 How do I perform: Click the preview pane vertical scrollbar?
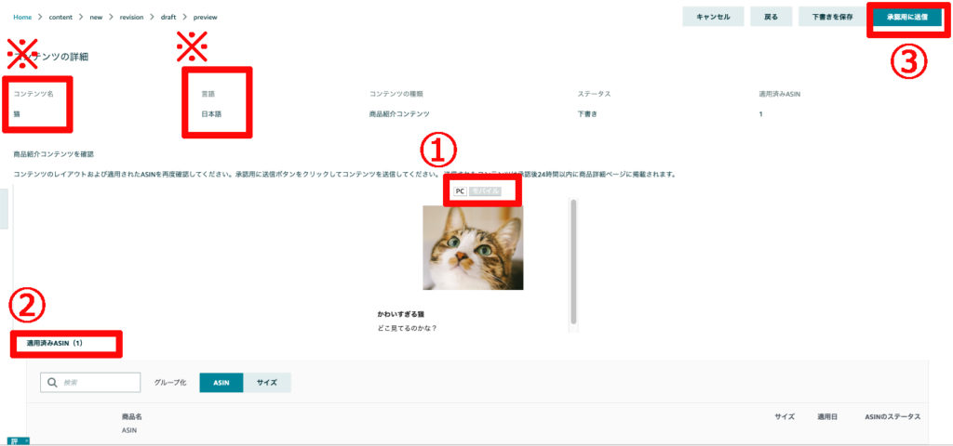tap(573, 262)
